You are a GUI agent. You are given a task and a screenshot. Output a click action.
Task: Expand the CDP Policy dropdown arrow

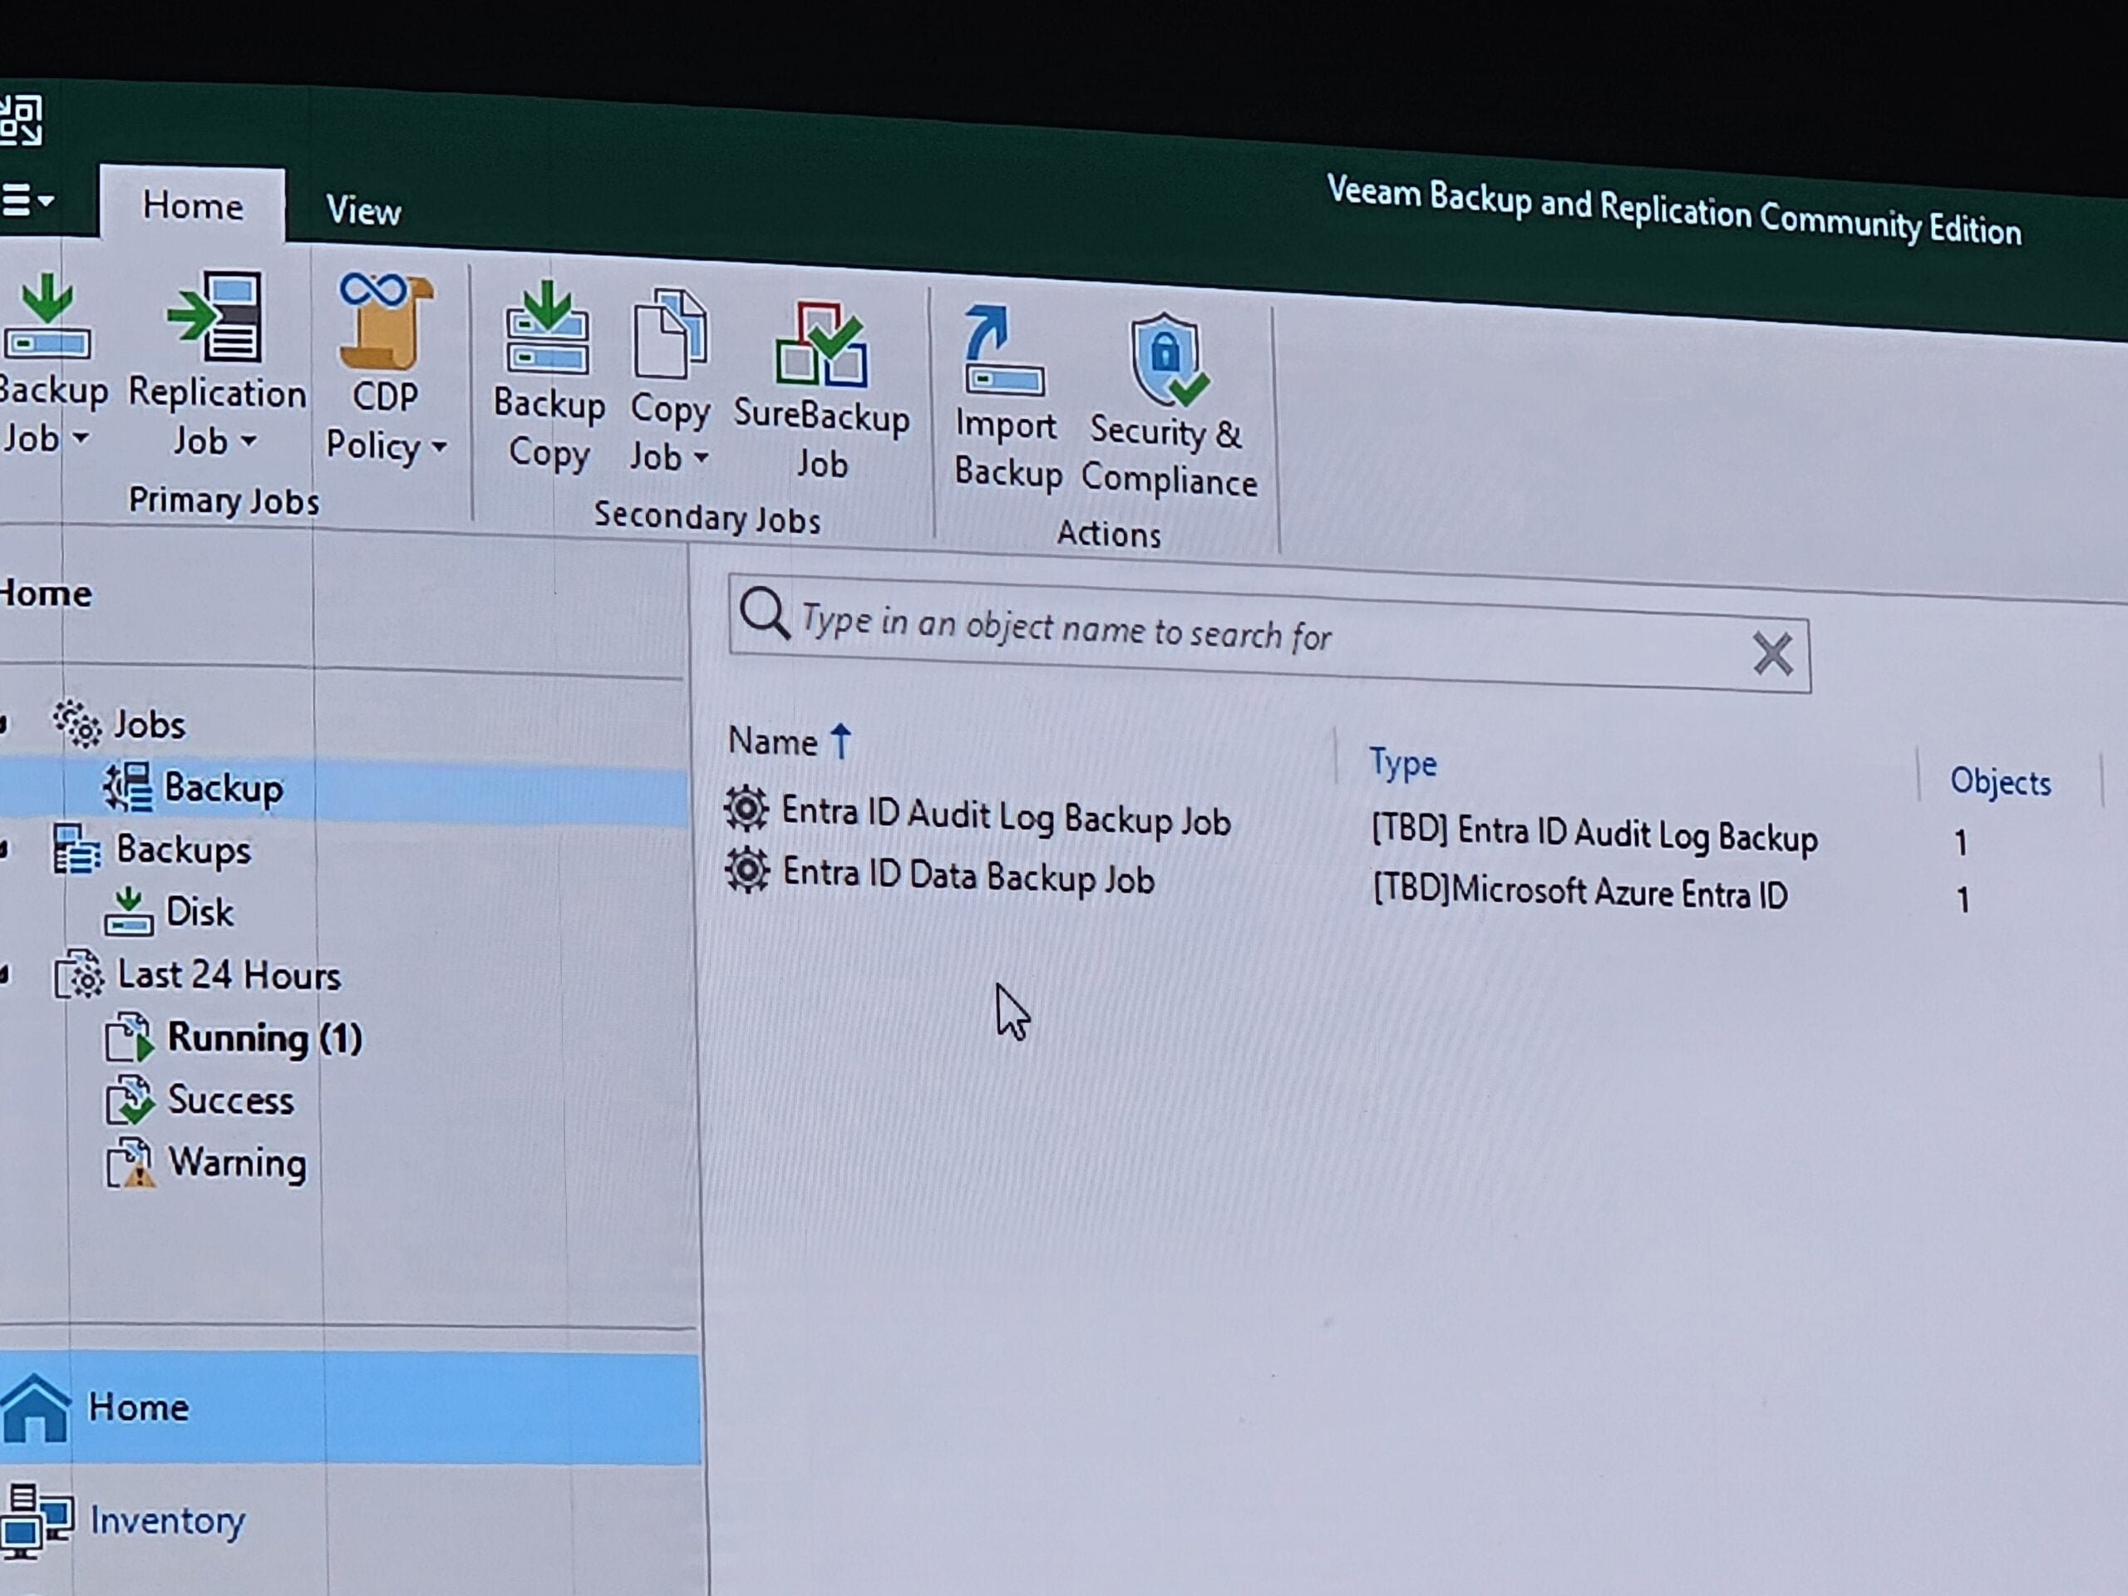(440, 446)
